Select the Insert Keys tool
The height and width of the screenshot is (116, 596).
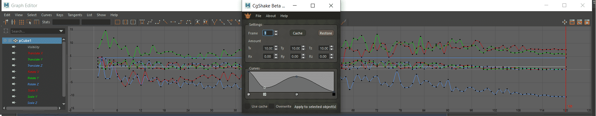click(13, 22)
